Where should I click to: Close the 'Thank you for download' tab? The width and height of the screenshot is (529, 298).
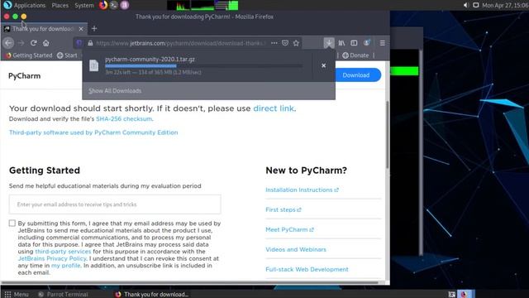(x=81, y=29)
